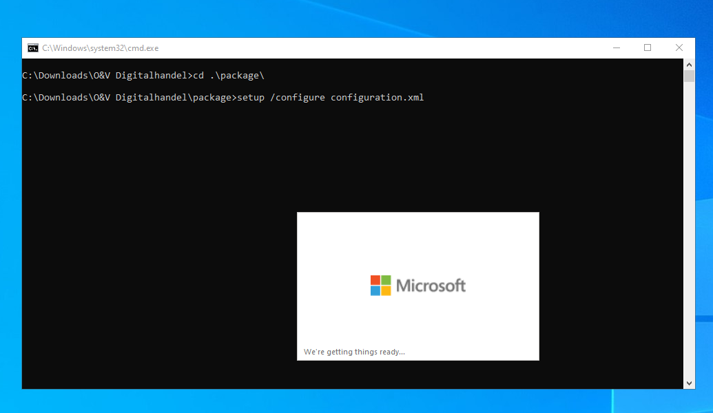
Task: Click the "cd .\package\" command text
Action: click(229, 76)
